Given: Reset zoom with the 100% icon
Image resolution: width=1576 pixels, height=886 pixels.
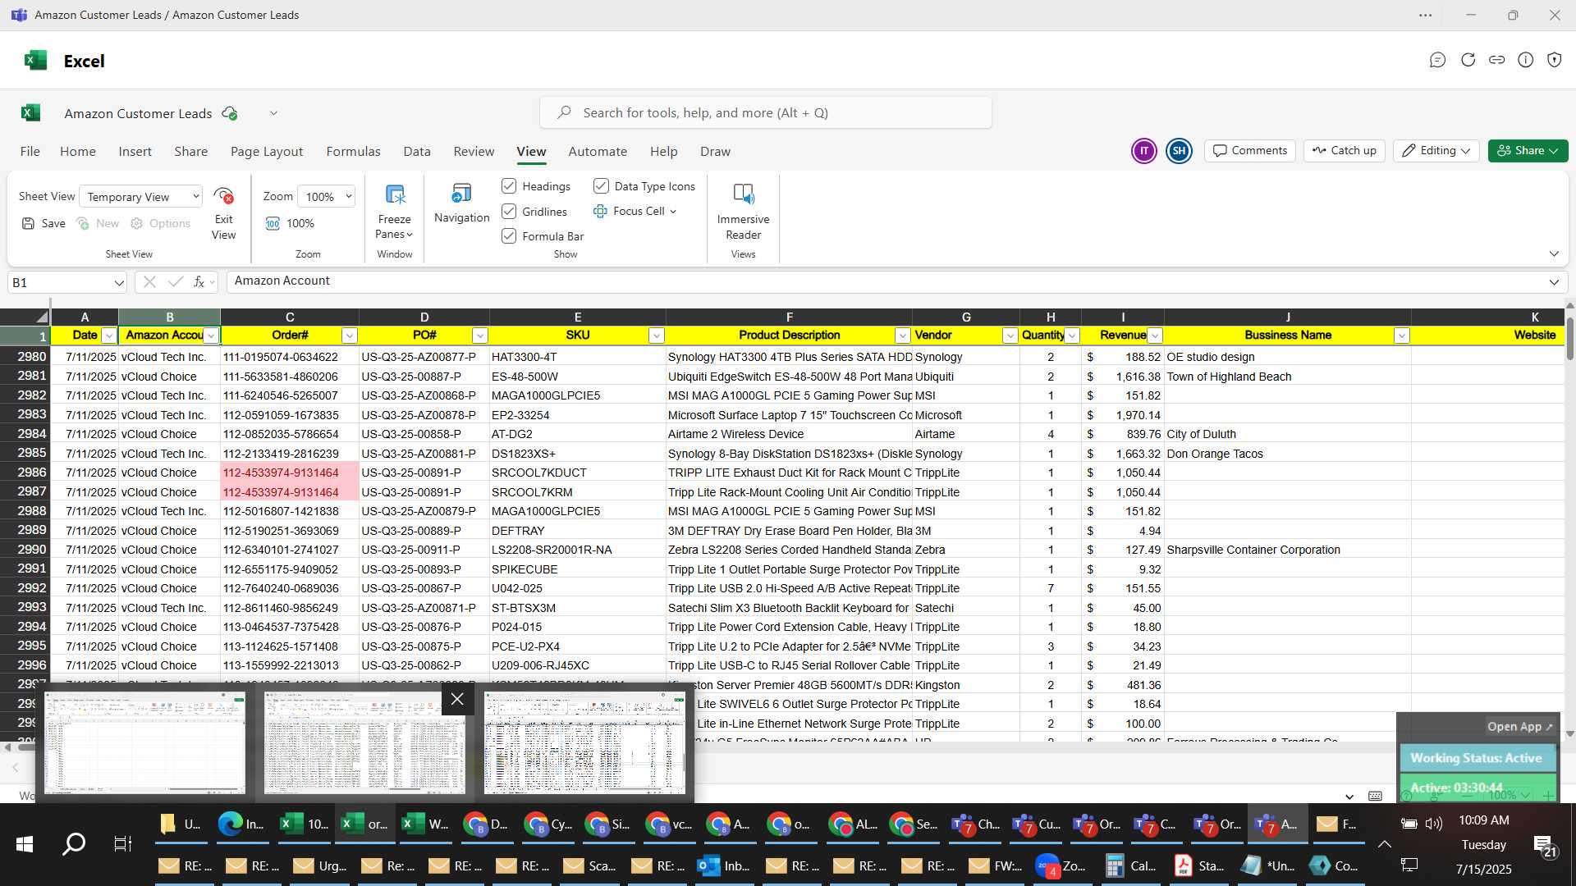Looking at the screenshot, I should click(273, 223).
